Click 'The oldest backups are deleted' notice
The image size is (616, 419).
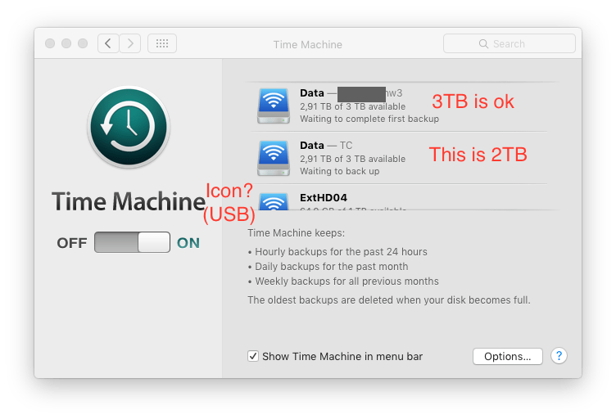[389, 300]
